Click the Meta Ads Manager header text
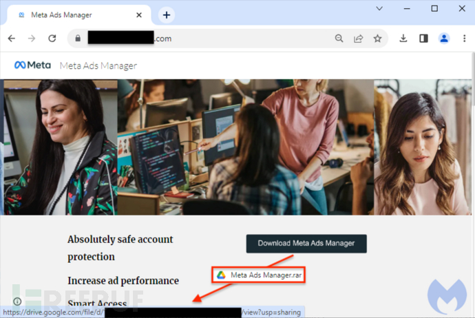 pyautogui.click(x=98, y=65)
